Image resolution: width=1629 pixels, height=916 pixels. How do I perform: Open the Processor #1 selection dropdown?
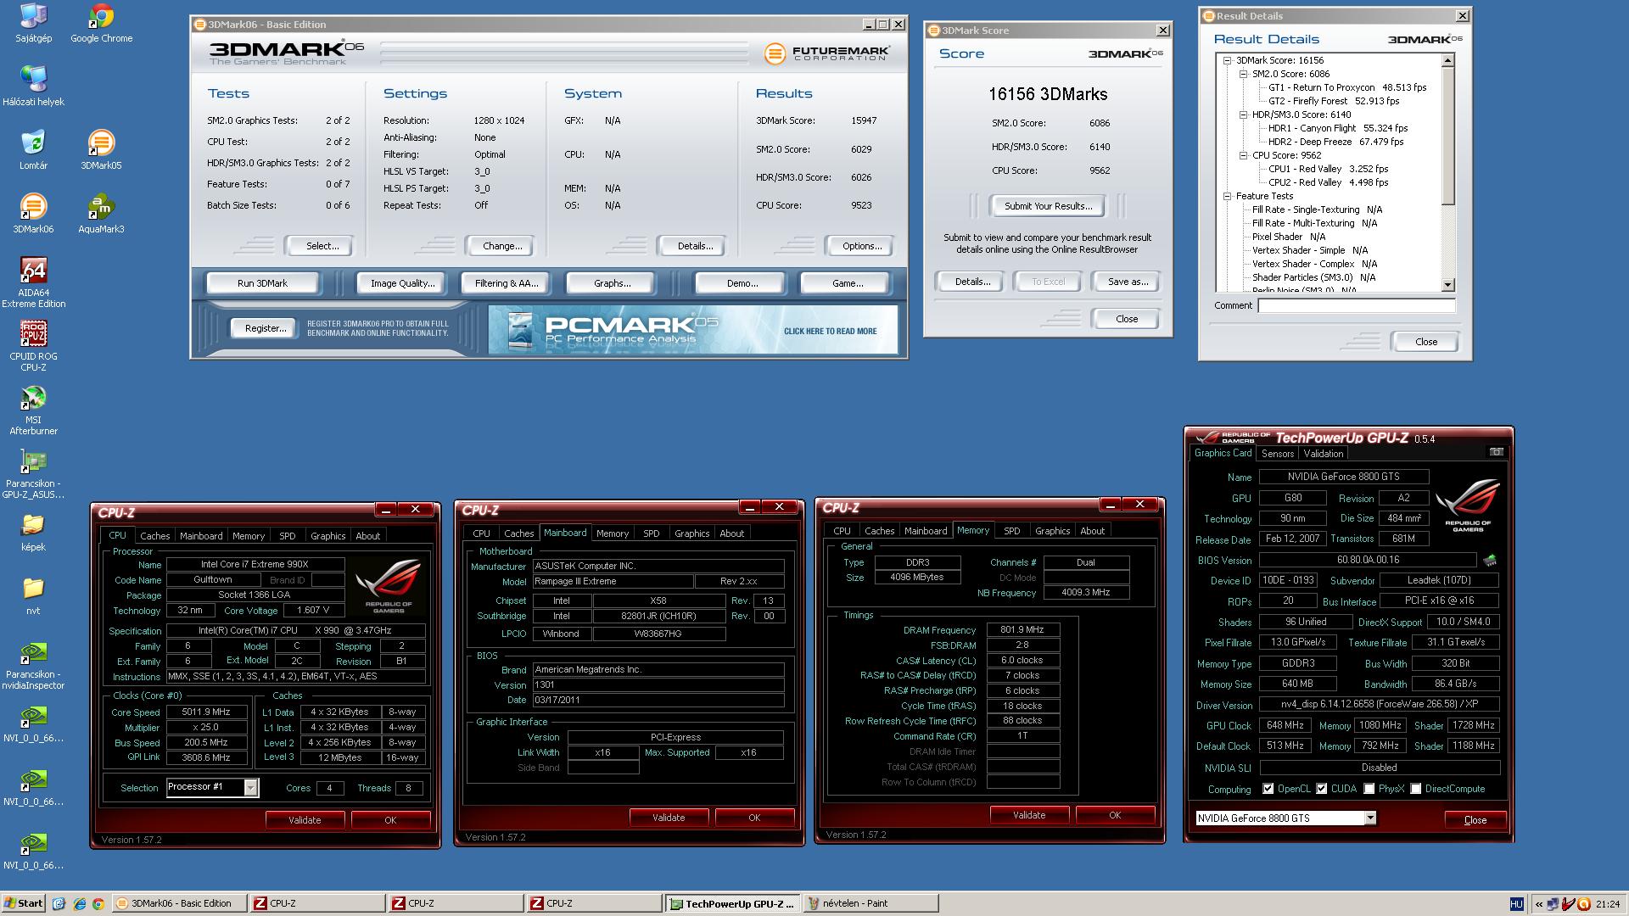point(250,788)
